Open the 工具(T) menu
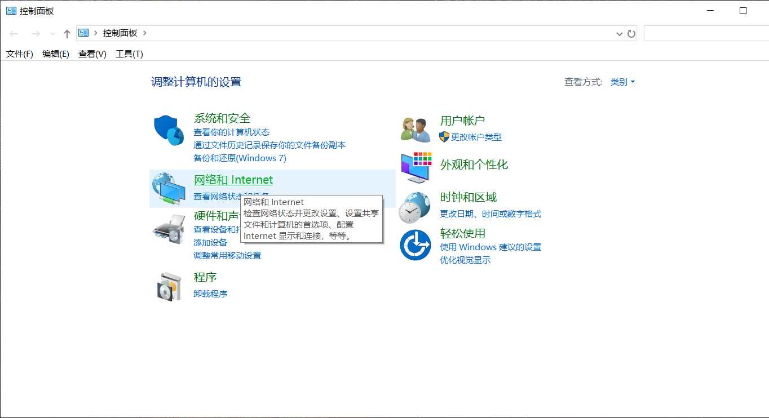The width and height of the screenshot is (769, 418). pos(129,54)
